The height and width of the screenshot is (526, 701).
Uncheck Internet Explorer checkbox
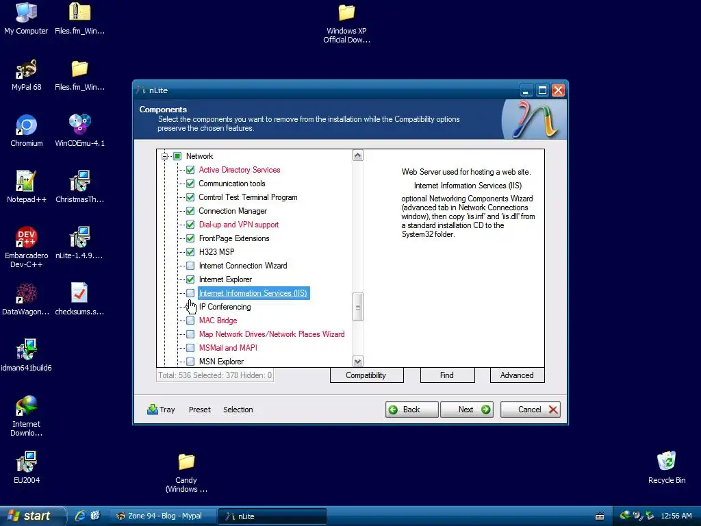pos(190,279)
